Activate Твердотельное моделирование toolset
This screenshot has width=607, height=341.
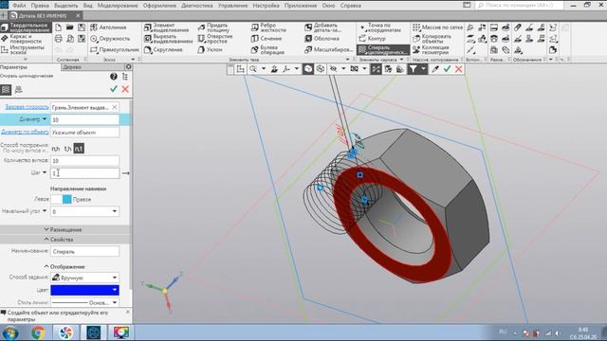click(x=26, y=27)
